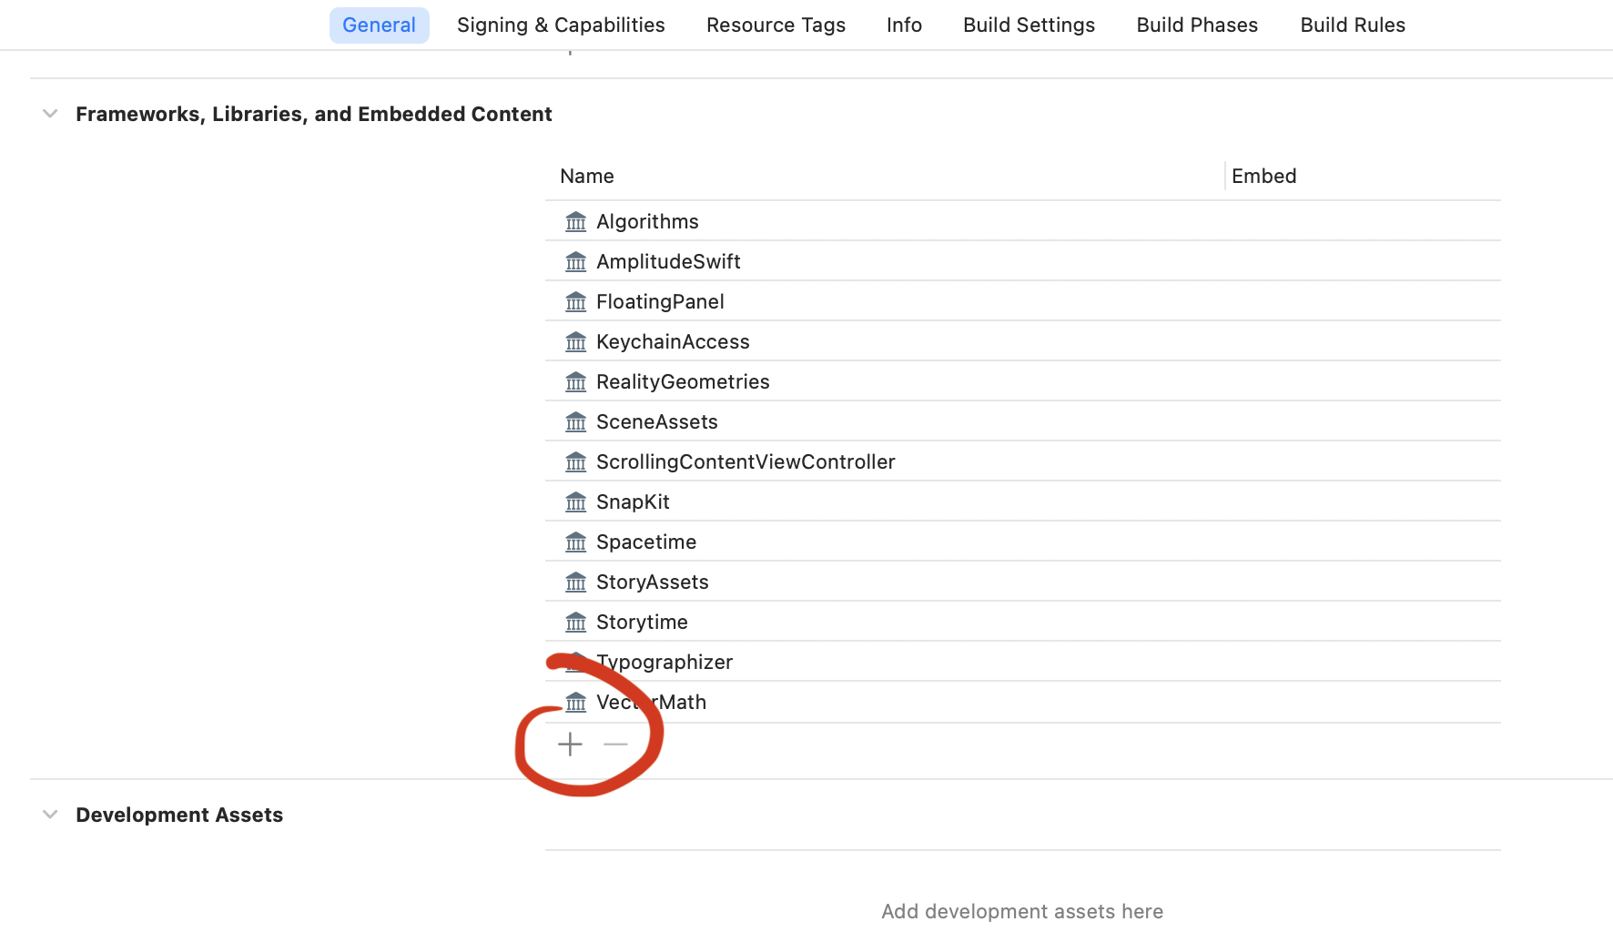Screen dimensions: 1613x932
Task: Click the Name column header
Action: pos(587,177)
